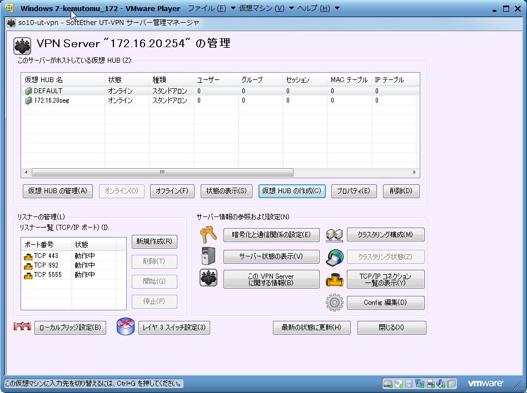
Task: Open サーバー状態の表示(V)
Action: pos(271,257)
